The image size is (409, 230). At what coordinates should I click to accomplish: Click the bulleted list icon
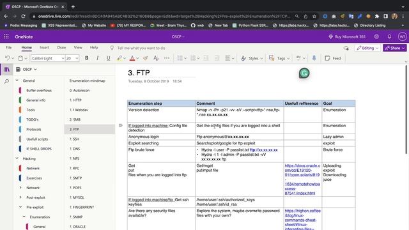180,58
